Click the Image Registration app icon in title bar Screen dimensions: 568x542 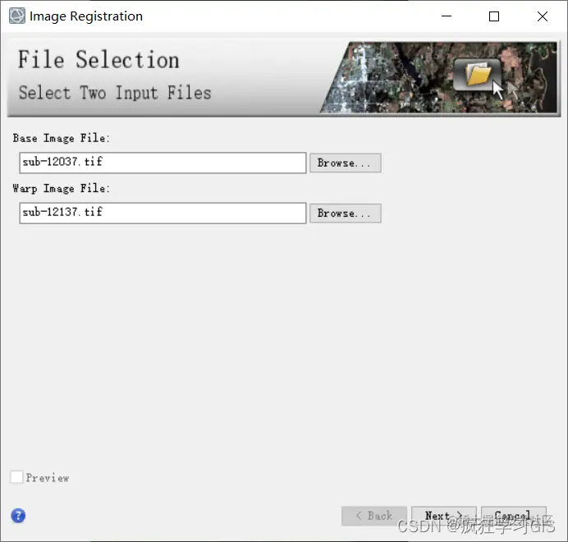tap(17, 16)
